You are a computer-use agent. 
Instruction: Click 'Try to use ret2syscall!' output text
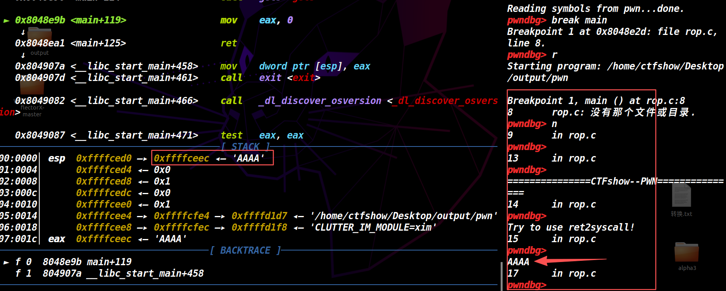click(x=570, y=227)
